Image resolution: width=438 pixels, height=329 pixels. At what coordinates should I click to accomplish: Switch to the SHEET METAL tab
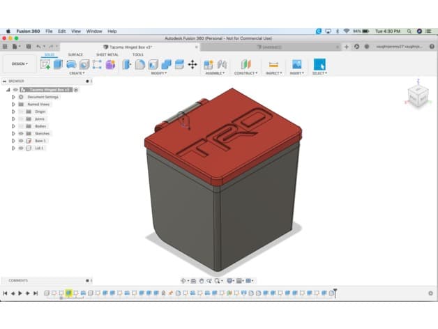(x=107, y=55)
